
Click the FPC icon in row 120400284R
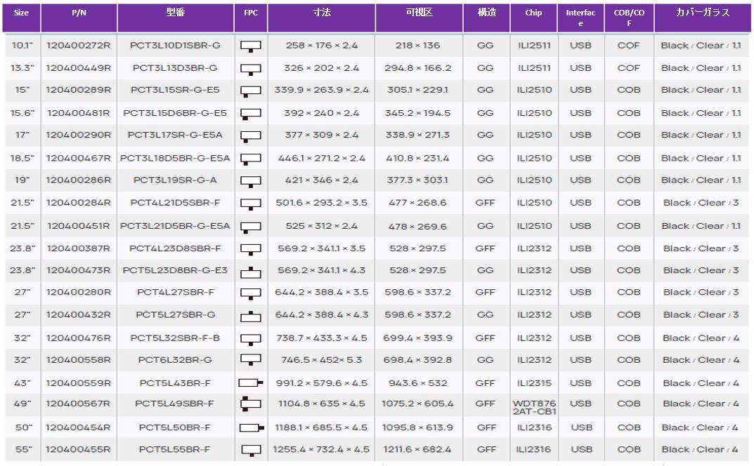coord(251,205)
